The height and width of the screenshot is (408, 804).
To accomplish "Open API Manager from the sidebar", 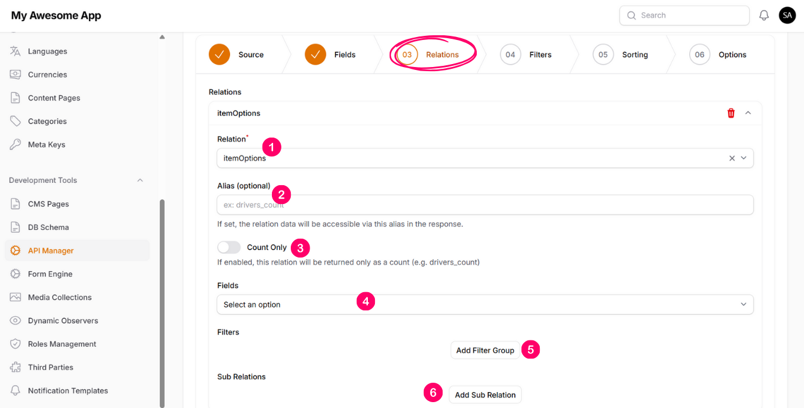I will 51,250.
